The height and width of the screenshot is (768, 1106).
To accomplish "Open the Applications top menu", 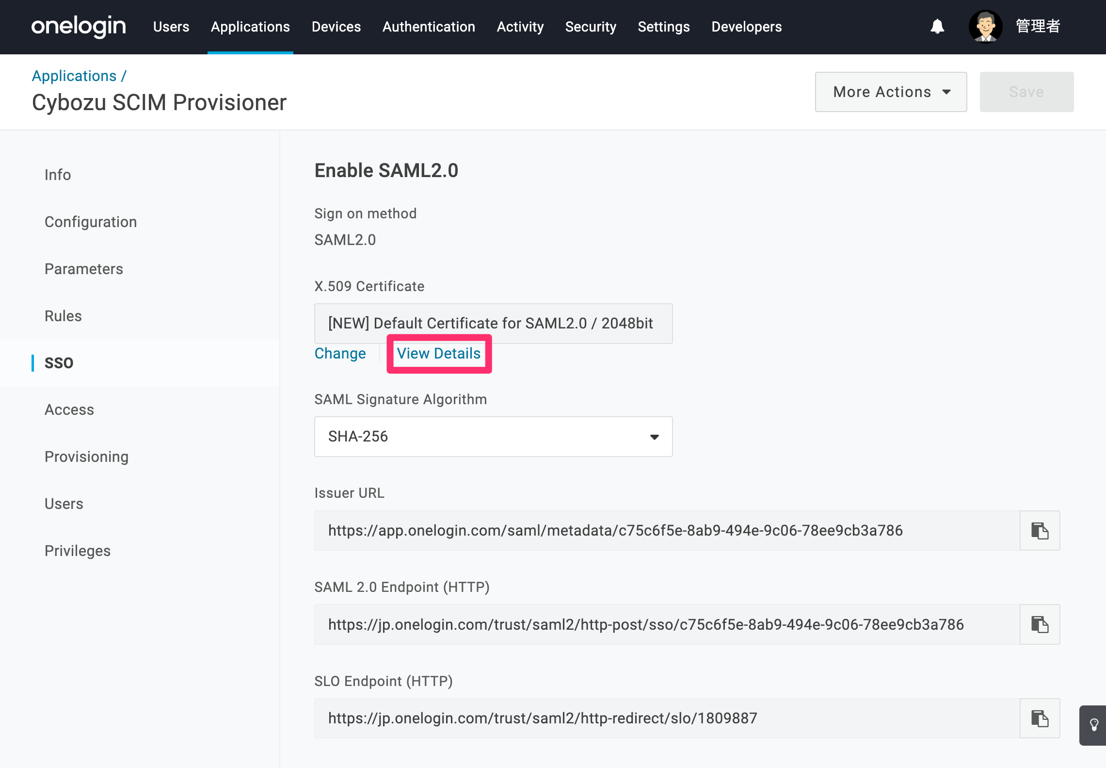I will click(x=250, y=27).
